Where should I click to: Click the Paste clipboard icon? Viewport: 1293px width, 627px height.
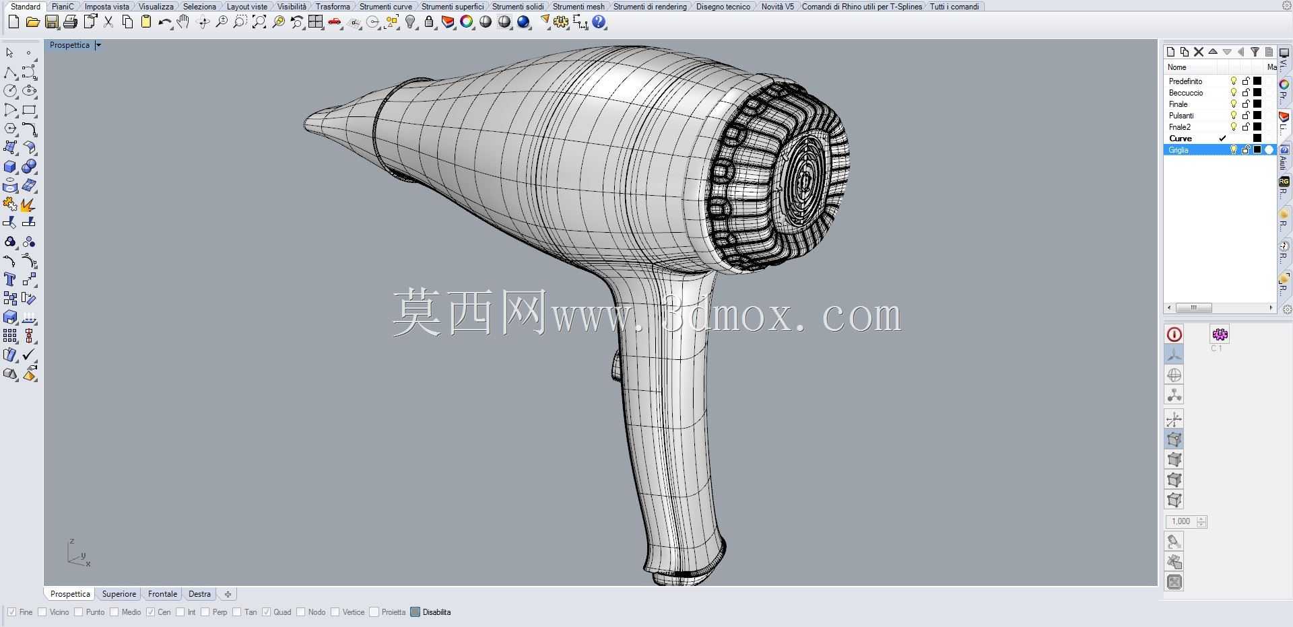pyautogui.click(x=145, y=22)
